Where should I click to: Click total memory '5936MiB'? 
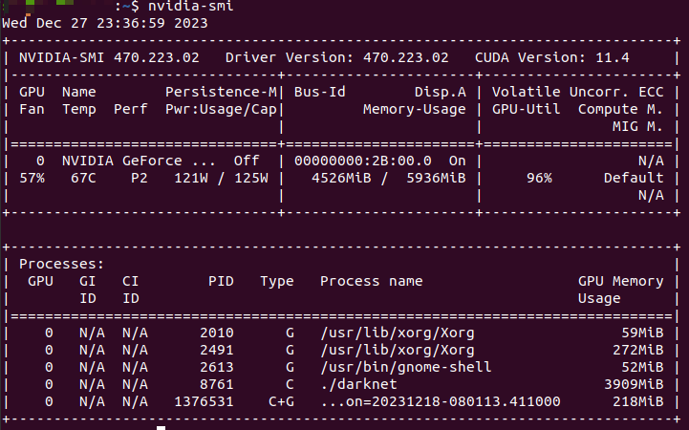click(436, 178)
